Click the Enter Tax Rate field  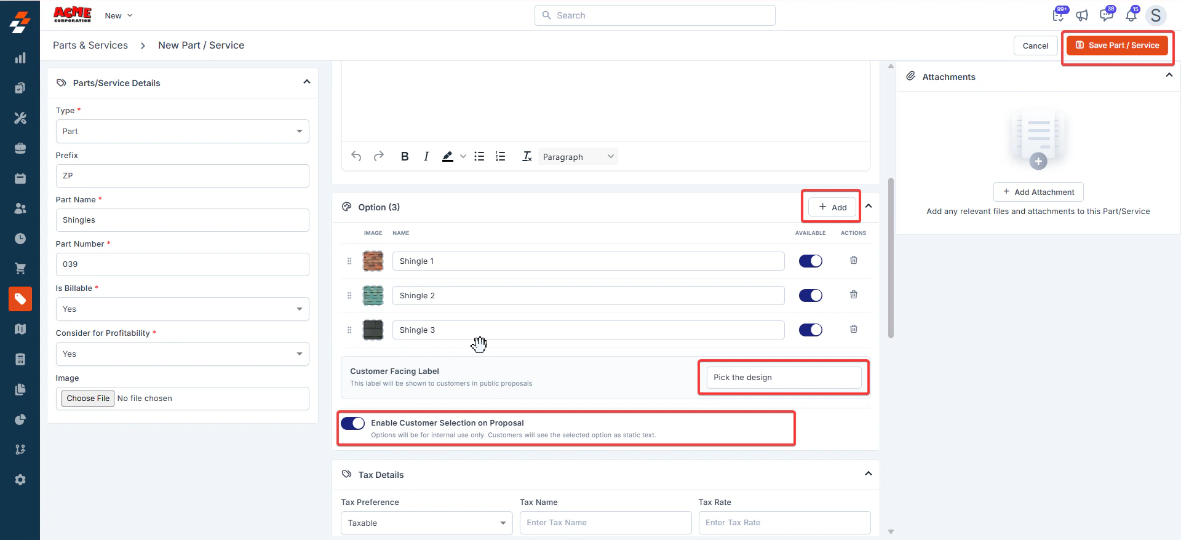pos(784,523)
